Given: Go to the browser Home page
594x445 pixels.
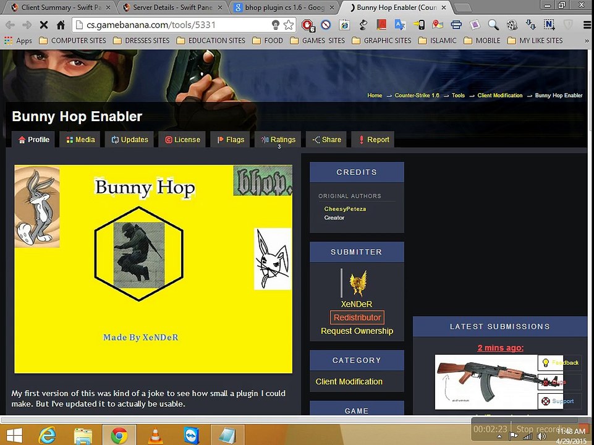Looking at the screenshot, I should pyautogui.click(x=61, y=25).
